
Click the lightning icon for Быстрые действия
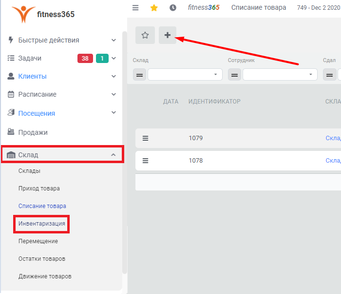click(x=11, y=40)
